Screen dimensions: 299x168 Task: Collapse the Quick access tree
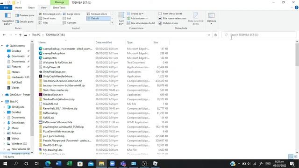pos(2,46)
